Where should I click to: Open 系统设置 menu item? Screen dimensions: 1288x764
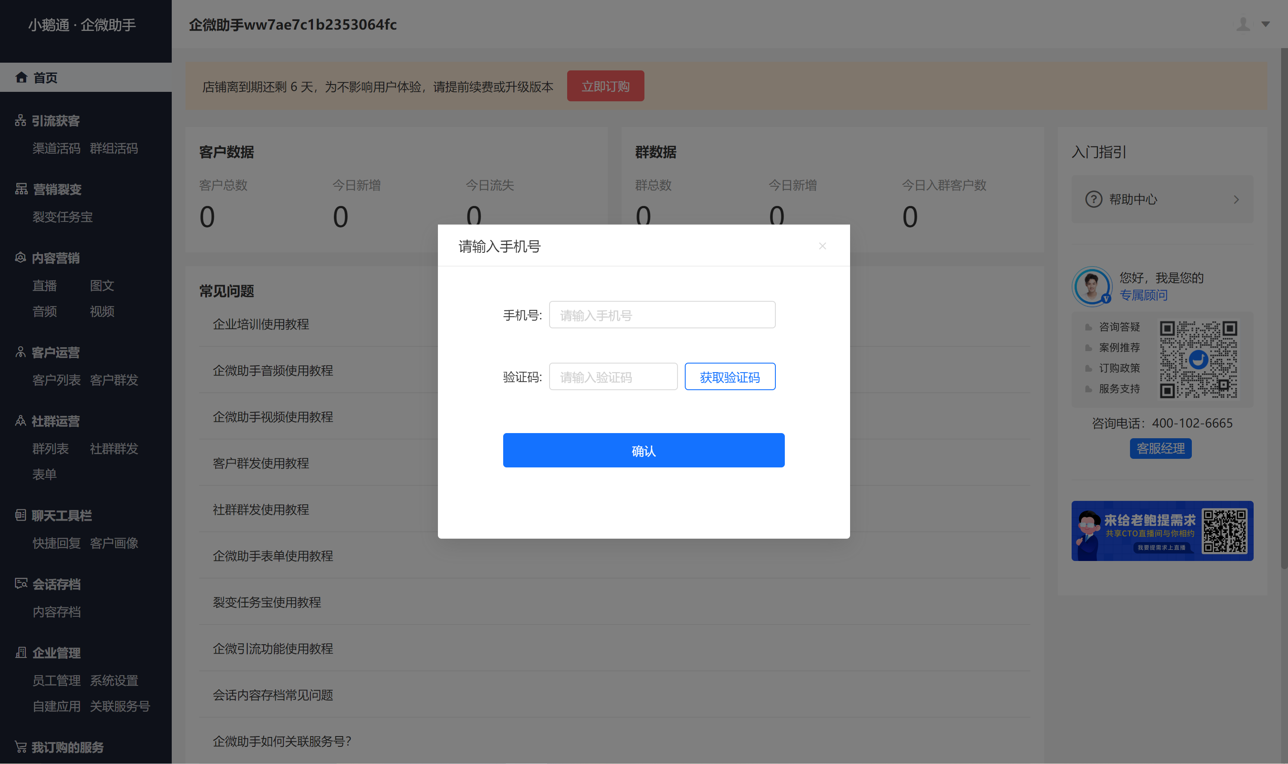[x=114, y=681]
